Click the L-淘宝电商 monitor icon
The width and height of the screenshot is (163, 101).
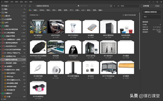click(3, 63)
